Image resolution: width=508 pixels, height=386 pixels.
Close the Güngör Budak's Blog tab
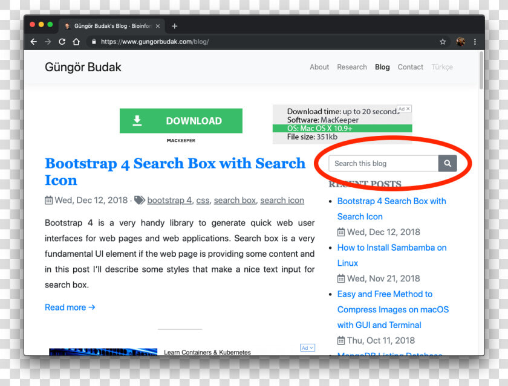point(158,26)
